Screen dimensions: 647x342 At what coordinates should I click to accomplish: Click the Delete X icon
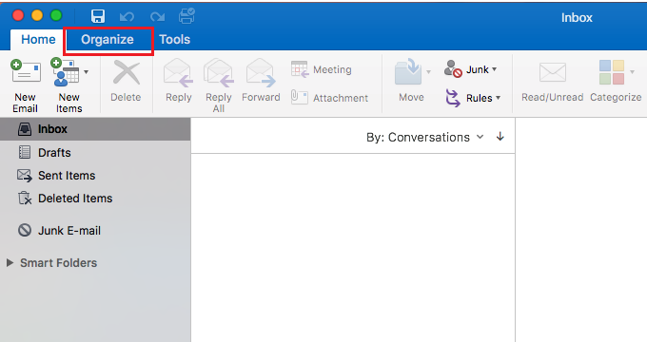click(x=127, y=72)
